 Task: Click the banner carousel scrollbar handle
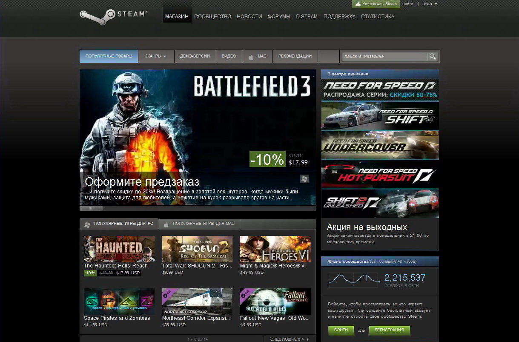pos(91,208)
